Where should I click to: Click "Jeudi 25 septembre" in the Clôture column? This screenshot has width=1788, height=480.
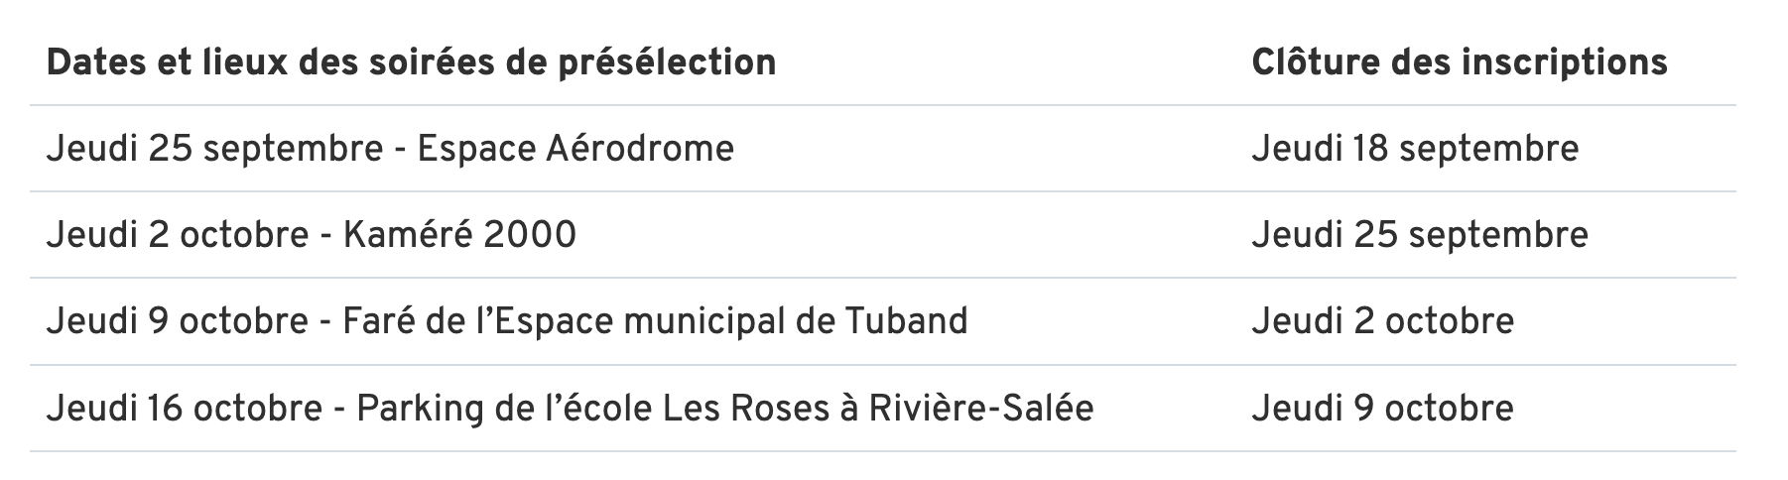[1419, 235]
